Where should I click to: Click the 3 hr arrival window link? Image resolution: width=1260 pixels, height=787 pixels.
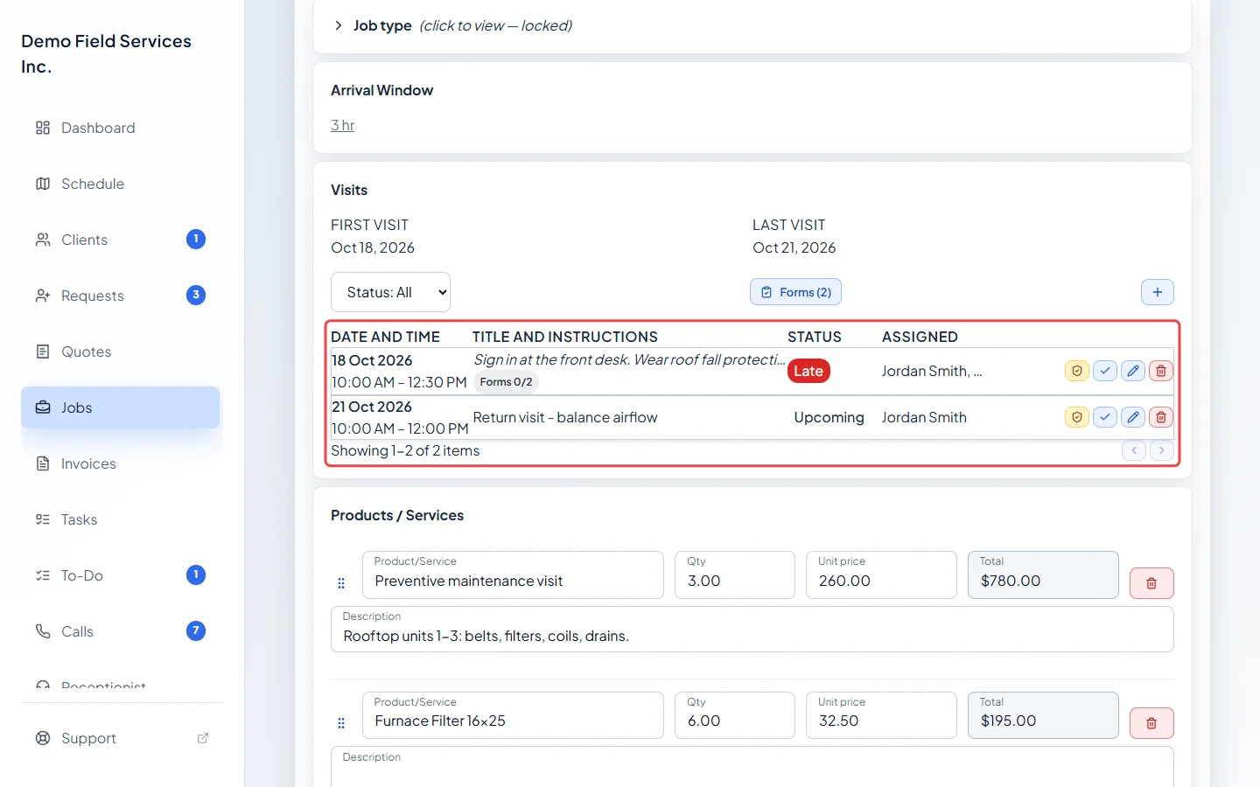(x=343, y=125)
